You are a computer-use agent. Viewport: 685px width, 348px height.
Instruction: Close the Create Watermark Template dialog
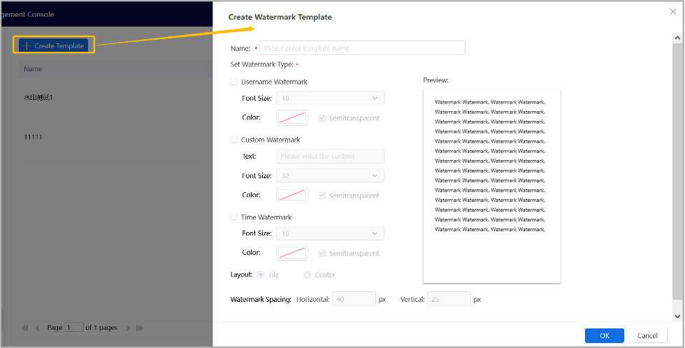click(672, 12)
